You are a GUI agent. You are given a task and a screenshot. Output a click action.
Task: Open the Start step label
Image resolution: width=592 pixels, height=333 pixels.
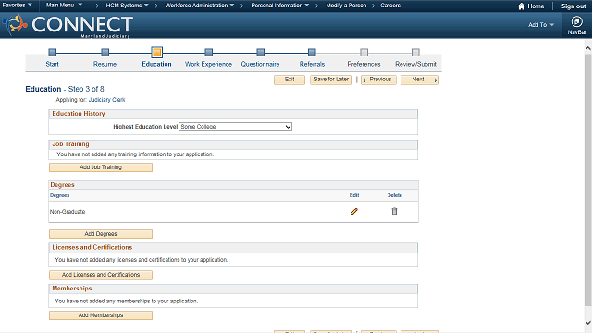pyautogui.click(x=52, y=64)
